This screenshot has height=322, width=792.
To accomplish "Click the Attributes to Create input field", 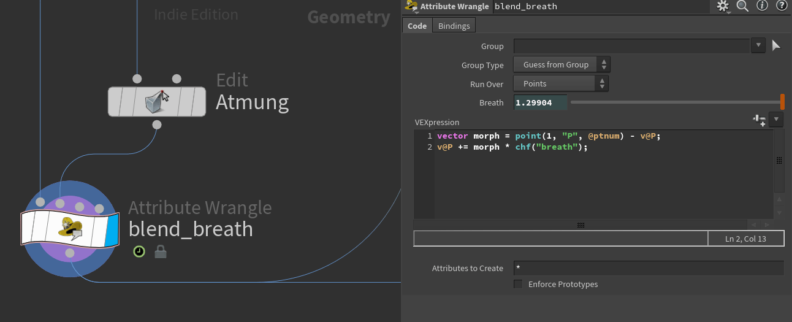I will coord(648,268).
